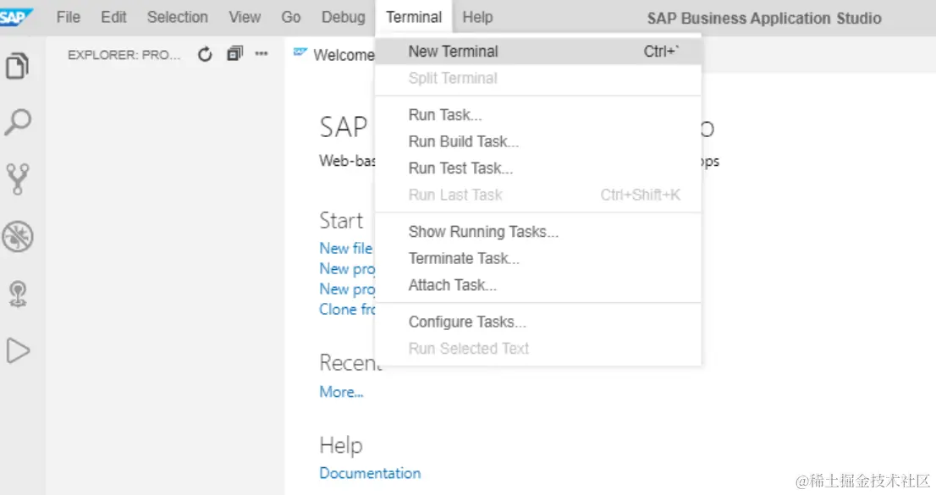Choose Attach Task... entry
The height and width of the screenshot is (495, 936).
[538, 285]
